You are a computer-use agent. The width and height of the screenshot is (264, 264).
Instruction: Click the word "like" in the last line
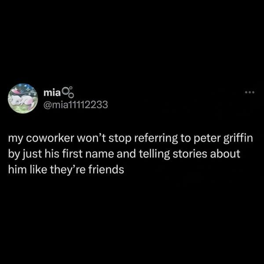[39, 169]
